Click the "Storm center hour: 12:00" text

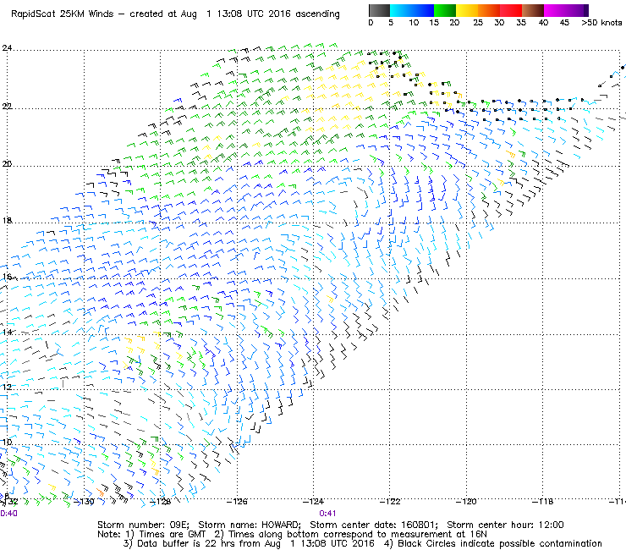[x=505, y=525]
